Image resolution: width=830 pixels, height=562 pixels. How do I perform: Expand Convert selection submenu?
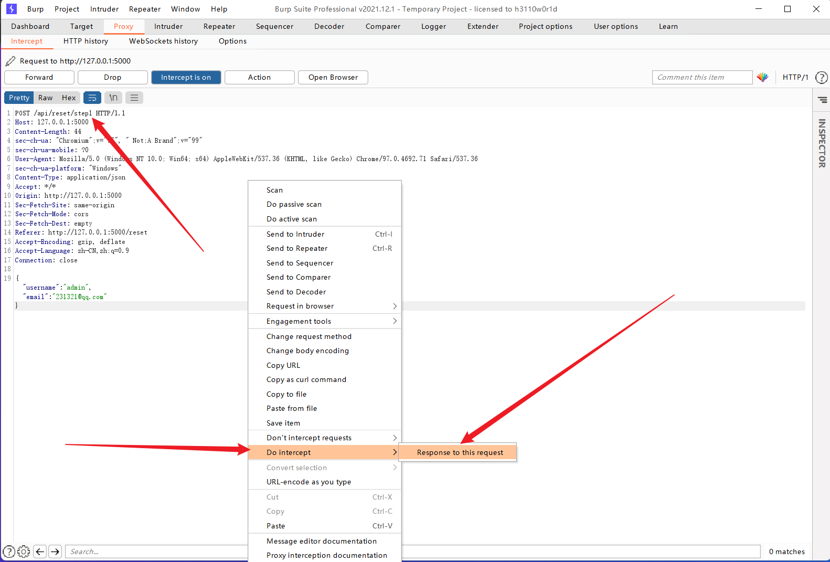point(325,468)
